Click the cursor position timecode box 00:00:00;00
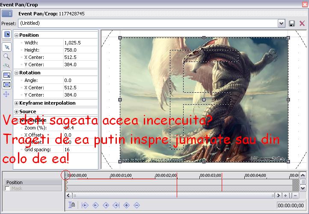This screenshot has height=214, width=309. 291,205
